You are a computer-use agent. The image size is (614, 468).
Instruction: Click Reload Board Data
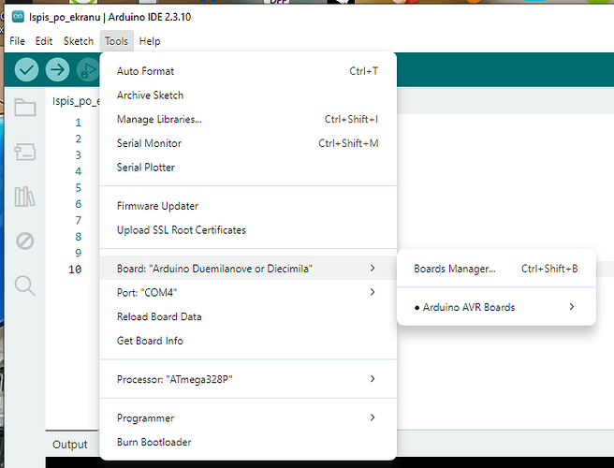pyautogui.click(x=248, y=316)
